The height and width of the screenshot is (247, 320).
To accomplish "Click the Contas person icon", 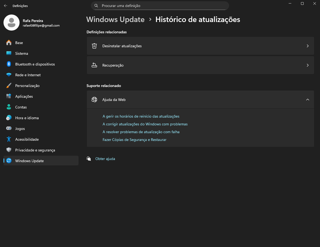I will (x=9, y=107).
